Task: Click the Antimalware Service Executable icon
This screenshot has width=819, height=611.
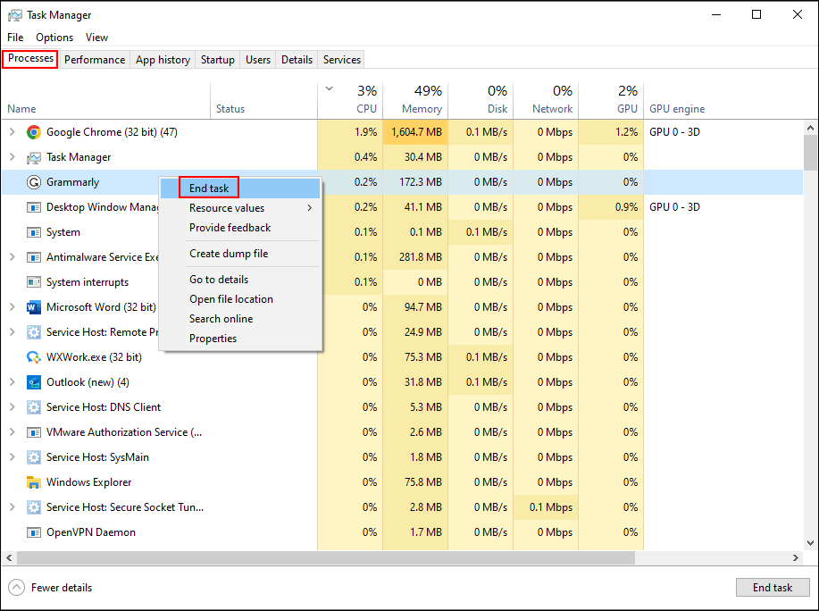Action: [x=33, y=256]
